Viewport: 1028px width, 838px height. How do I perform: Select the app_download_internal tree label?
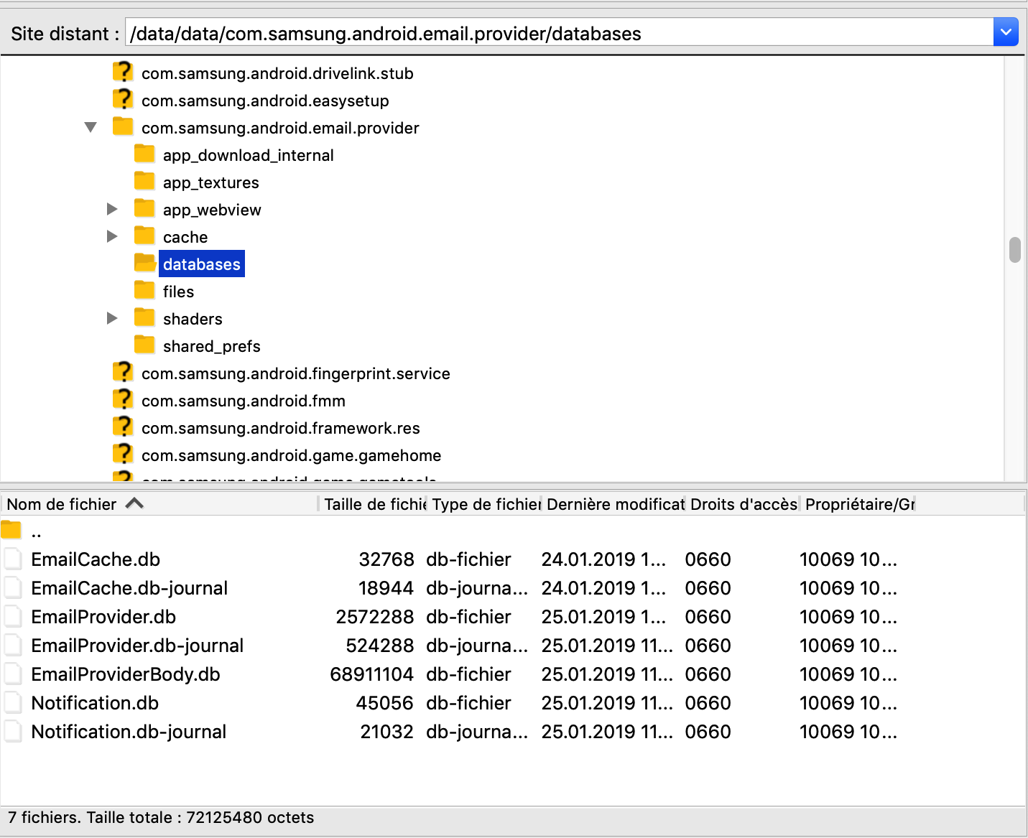click(x=248, y=155)
